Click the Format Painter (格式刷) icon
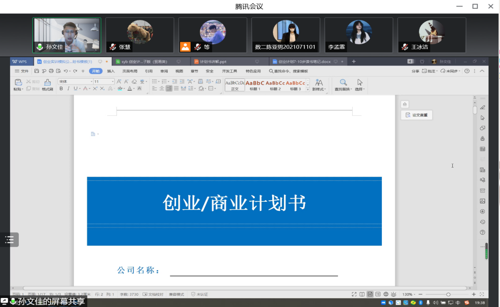Image resolution: width=500 pixels, height=307 pixels. click(47, 82)
